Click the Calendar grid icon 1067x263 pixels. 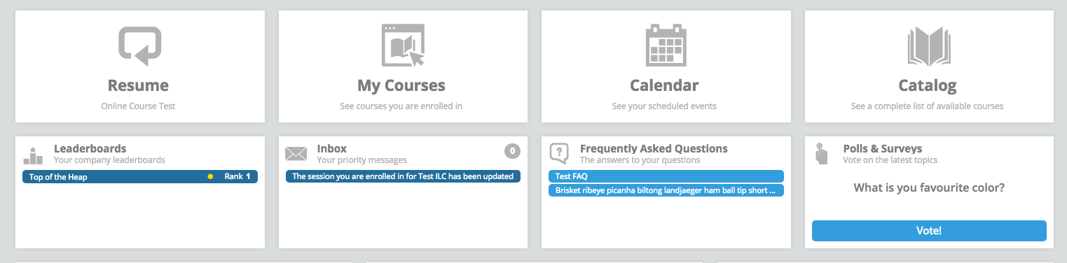pos(666,45)
